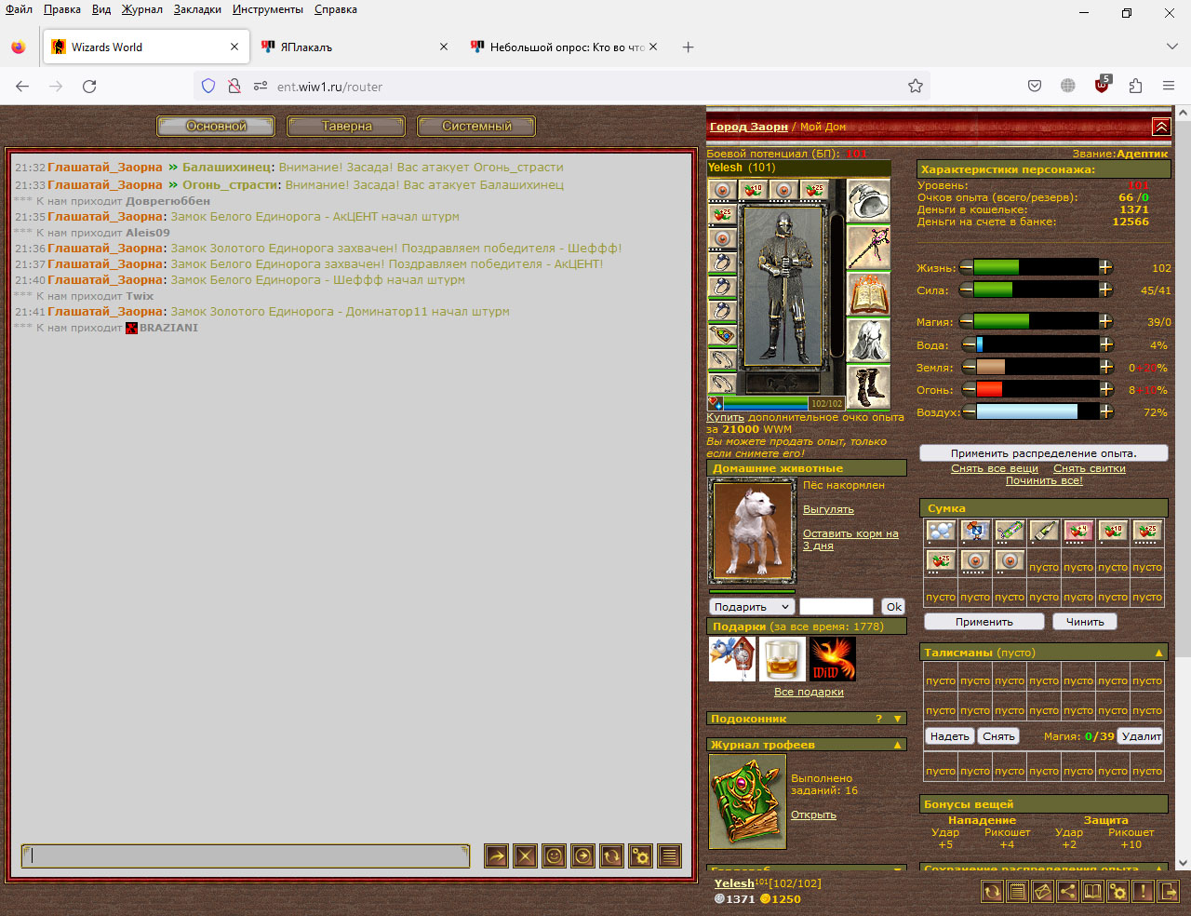The image size is (1191, 916).
Task: Click the boots equipment slot
Action: pos(868,387)
